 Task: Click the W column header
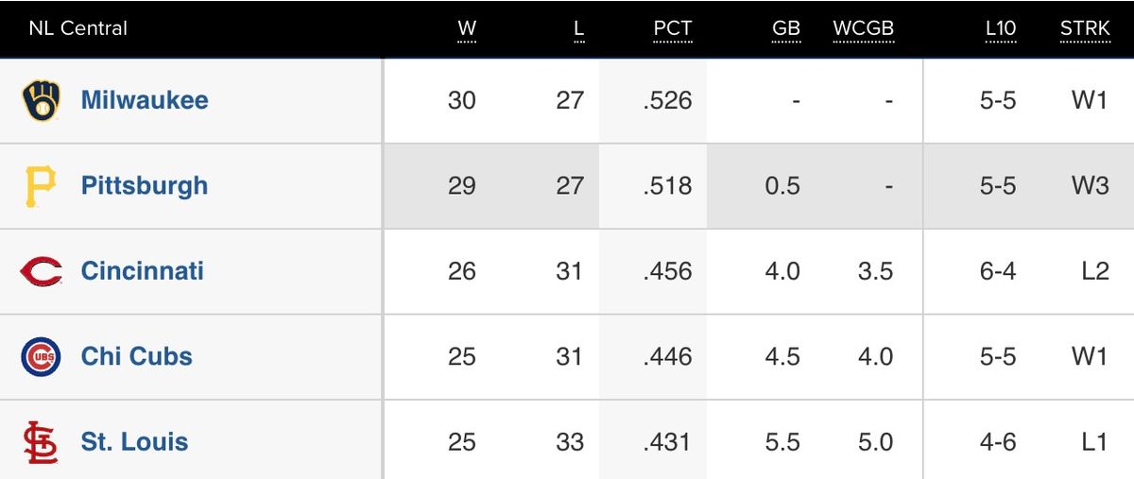point(467,29)
